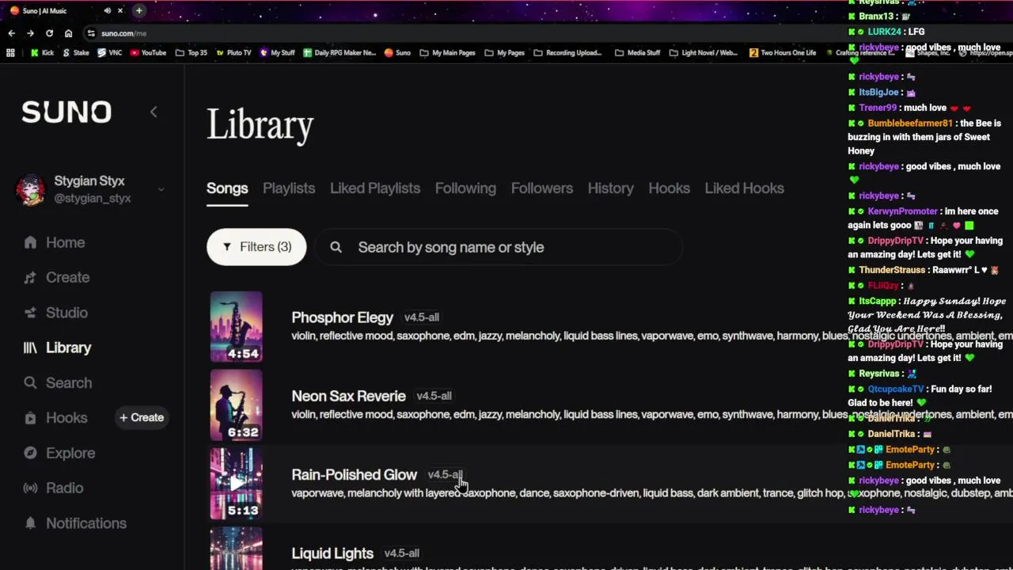
Task: Open the Media Stuff bookmarks folder
Action: [x=637, y=53]
